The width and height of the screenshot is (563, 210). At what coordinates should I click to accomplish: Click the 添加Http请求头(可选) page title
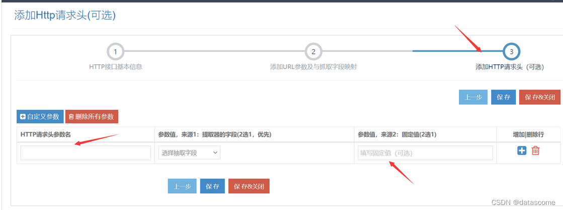pyautogui.click(x=65, y=15)
